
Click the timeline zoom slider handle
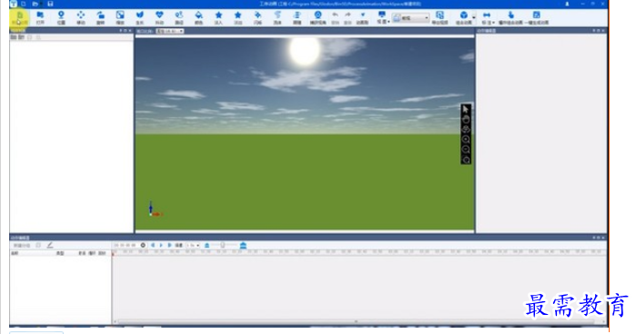pyautogui.click(x=223, y=245)
